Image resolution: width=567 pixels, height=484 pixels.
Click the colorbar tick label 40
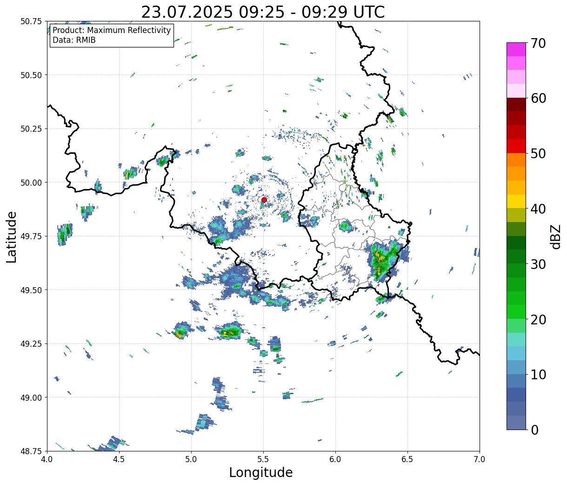coord(538,209)
